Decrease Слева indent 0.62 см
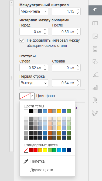This screenshot has width=102, height=181. 45,70
